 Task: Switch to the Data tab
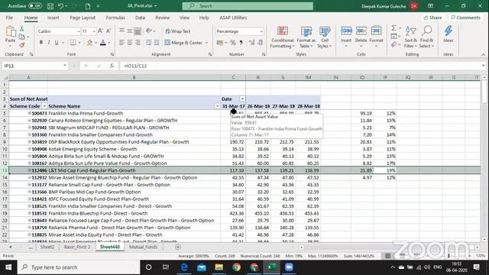click(140, 18)
